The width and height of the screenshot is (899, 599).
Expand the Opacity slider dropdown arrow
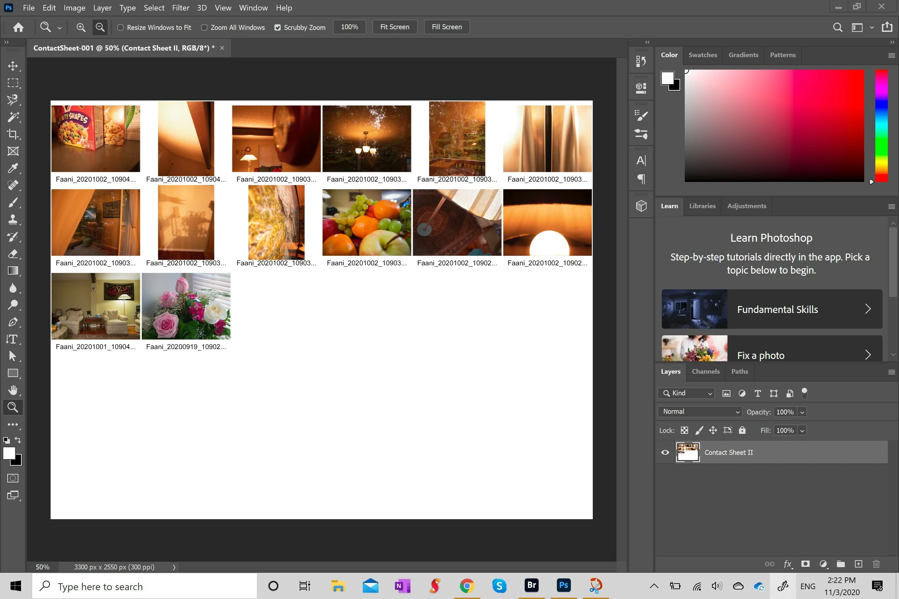(802, 412)
